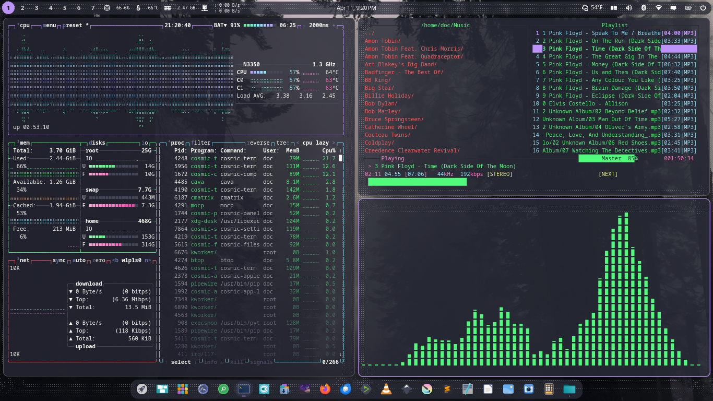This screenshot has width=713, height=401.
Task: Open the volume applet in top bar
Action: (x=629, y=8)
